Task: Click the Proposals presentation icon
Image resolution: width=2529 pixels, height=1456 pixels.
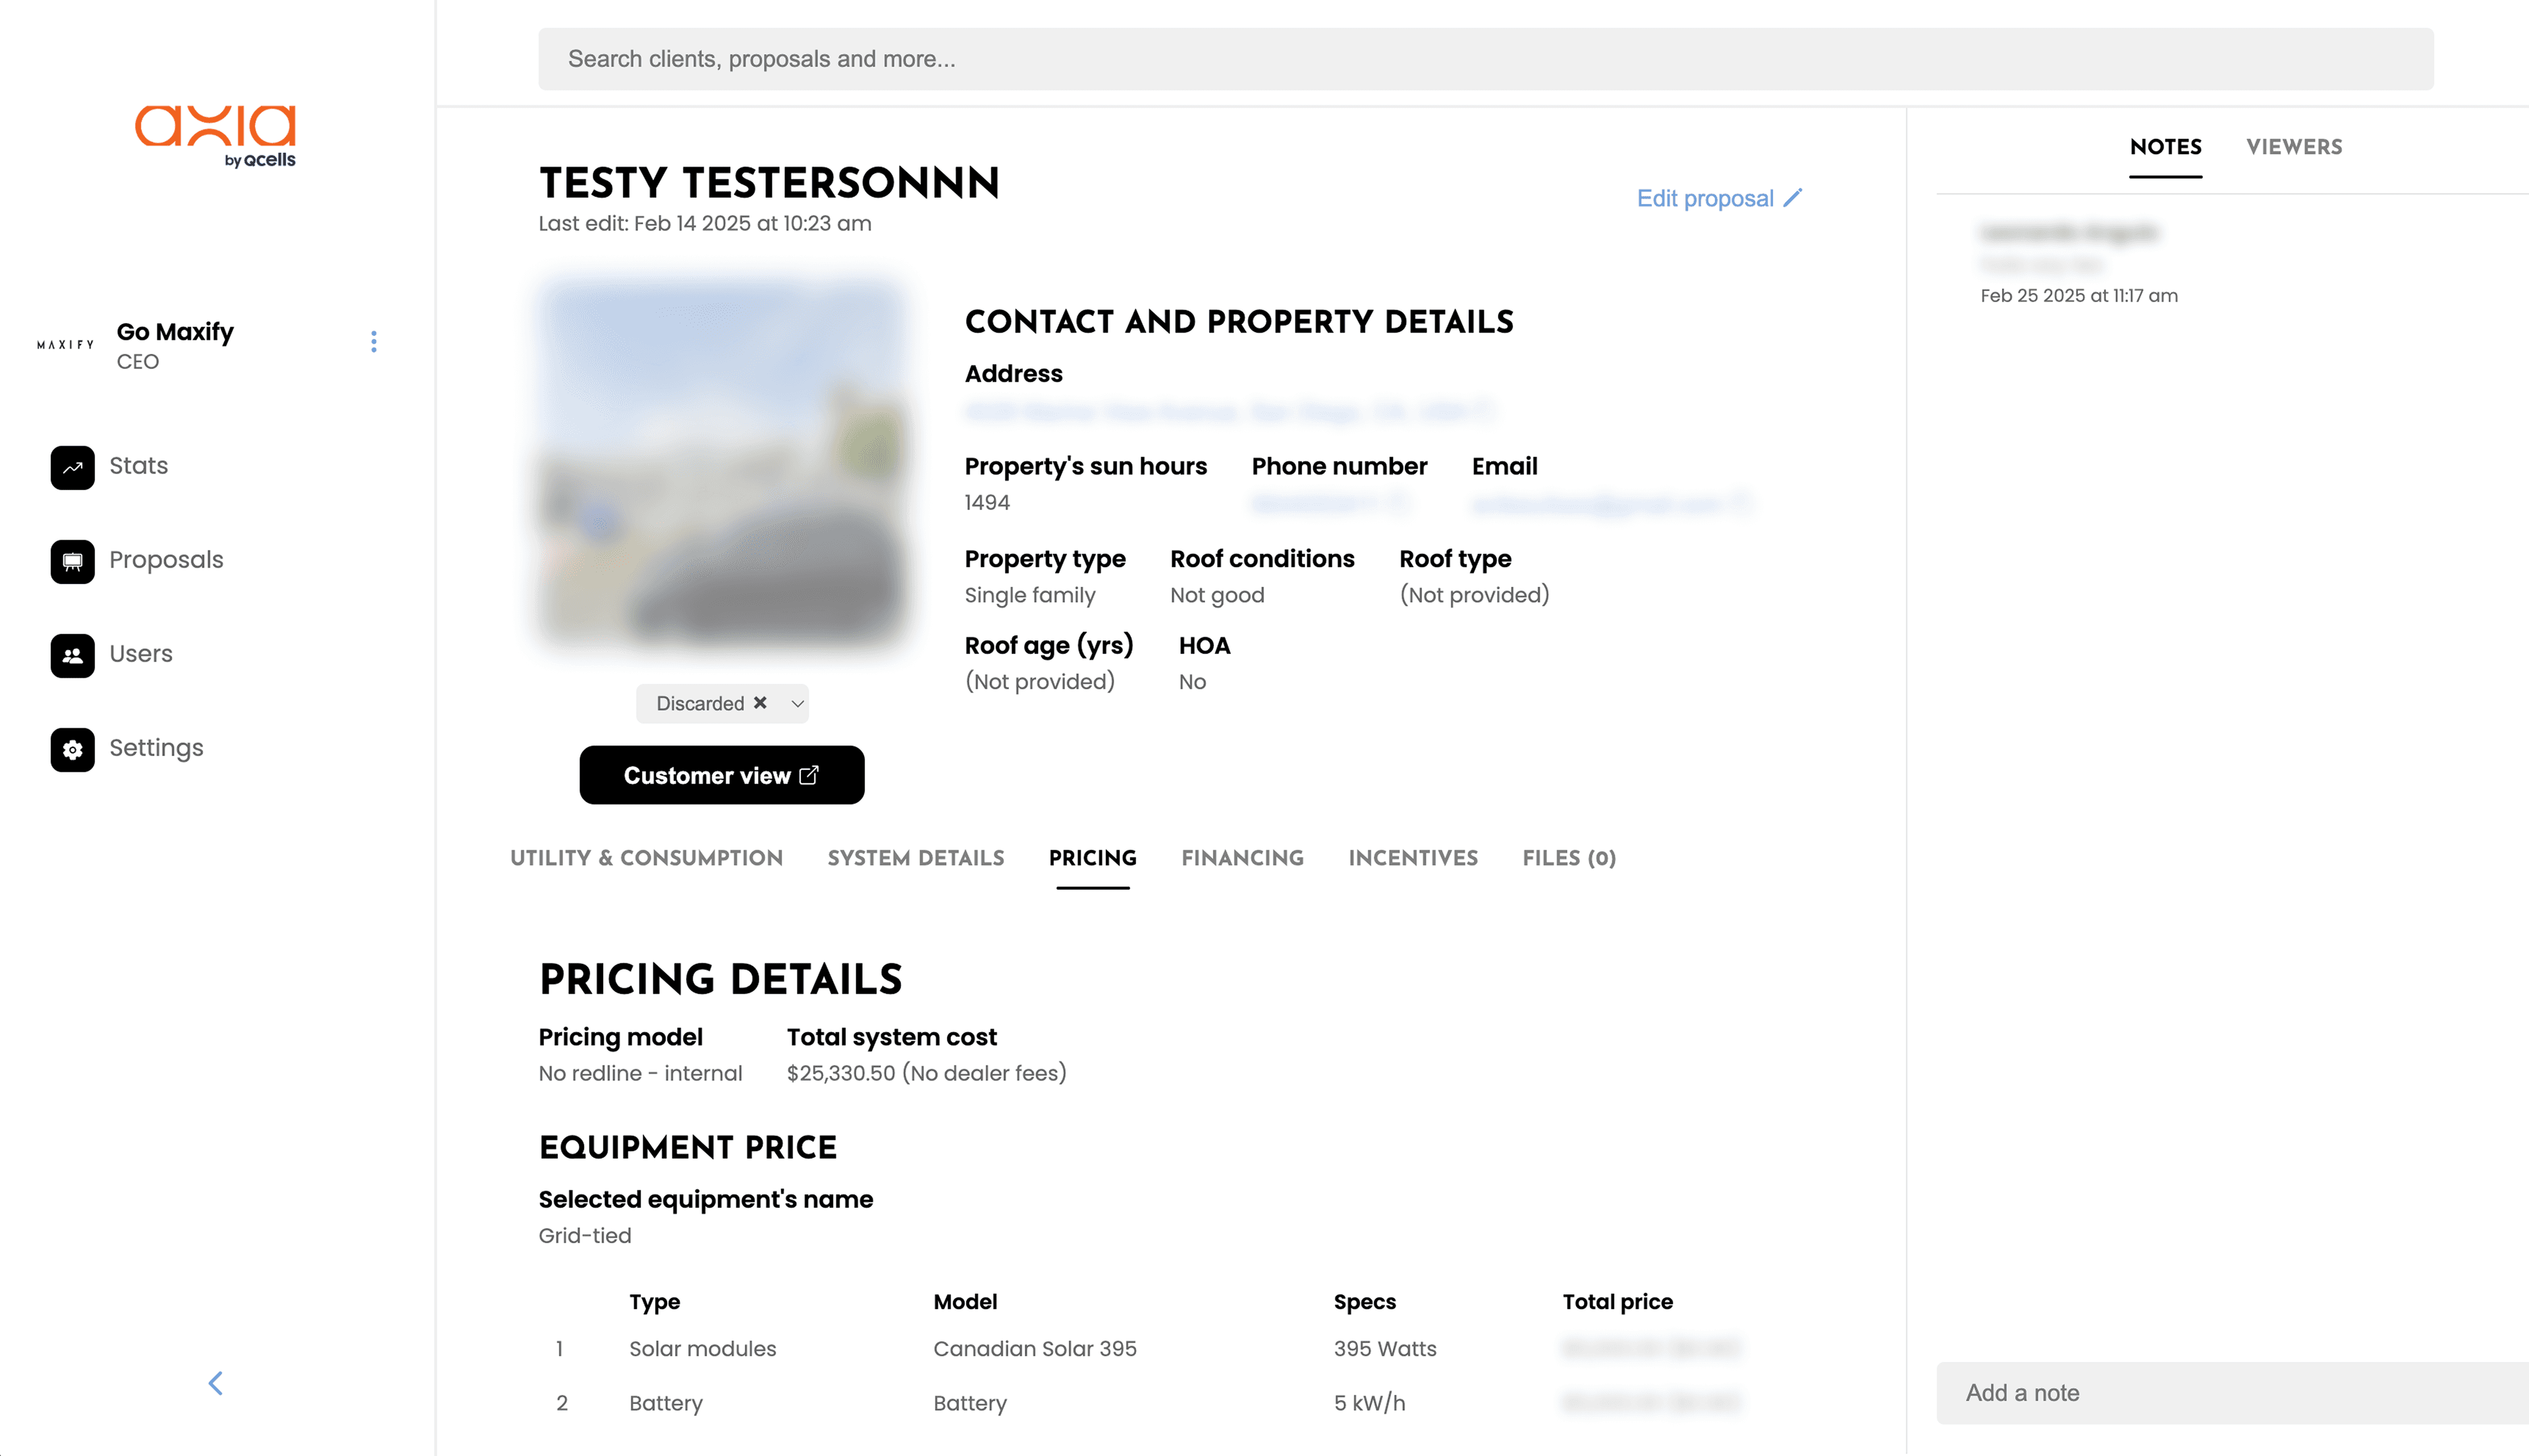Action: 72,561
